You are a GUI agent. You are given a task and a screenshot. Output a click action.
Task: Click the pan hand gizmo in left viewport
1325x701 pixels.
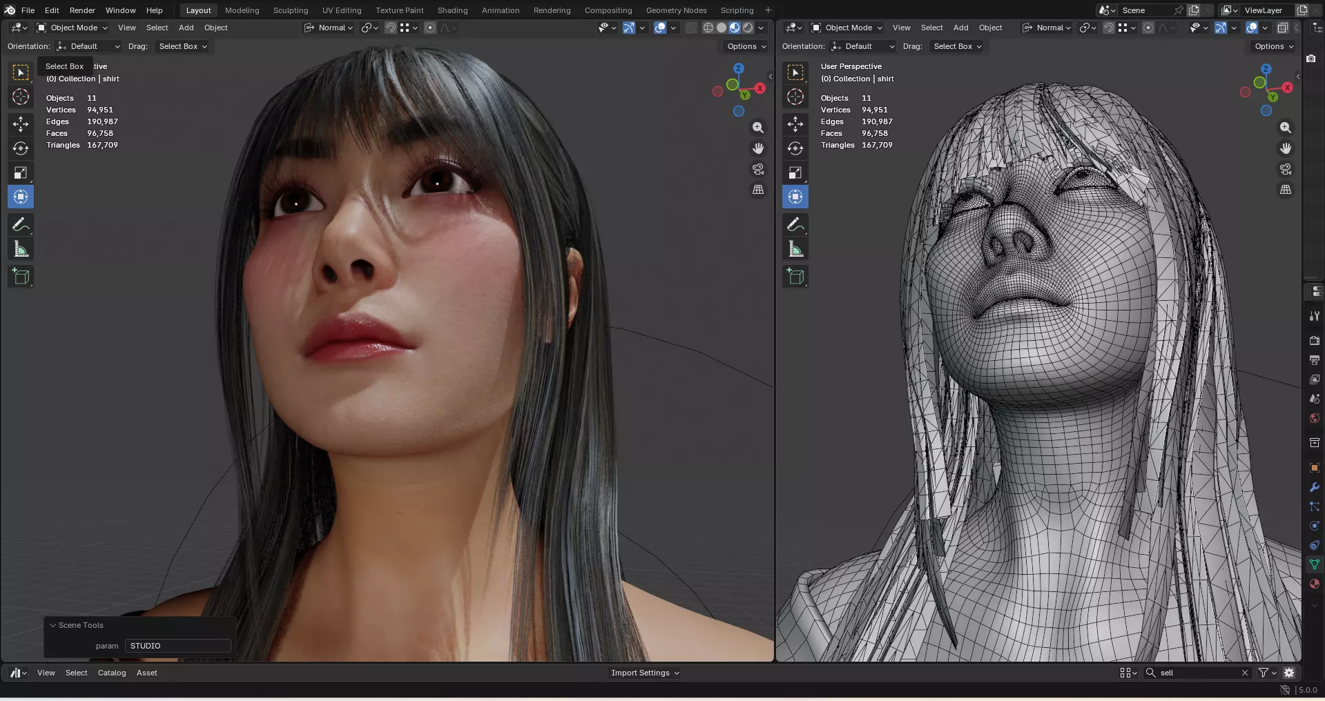click(758, 148)
